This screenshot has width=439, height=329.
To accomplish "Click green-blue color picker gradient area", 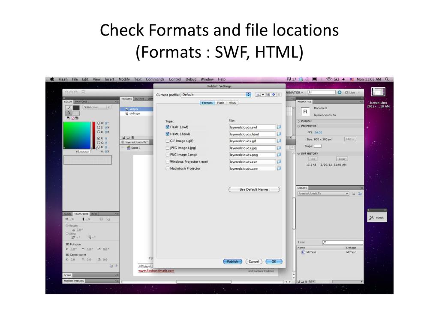I will pos(77,135).
